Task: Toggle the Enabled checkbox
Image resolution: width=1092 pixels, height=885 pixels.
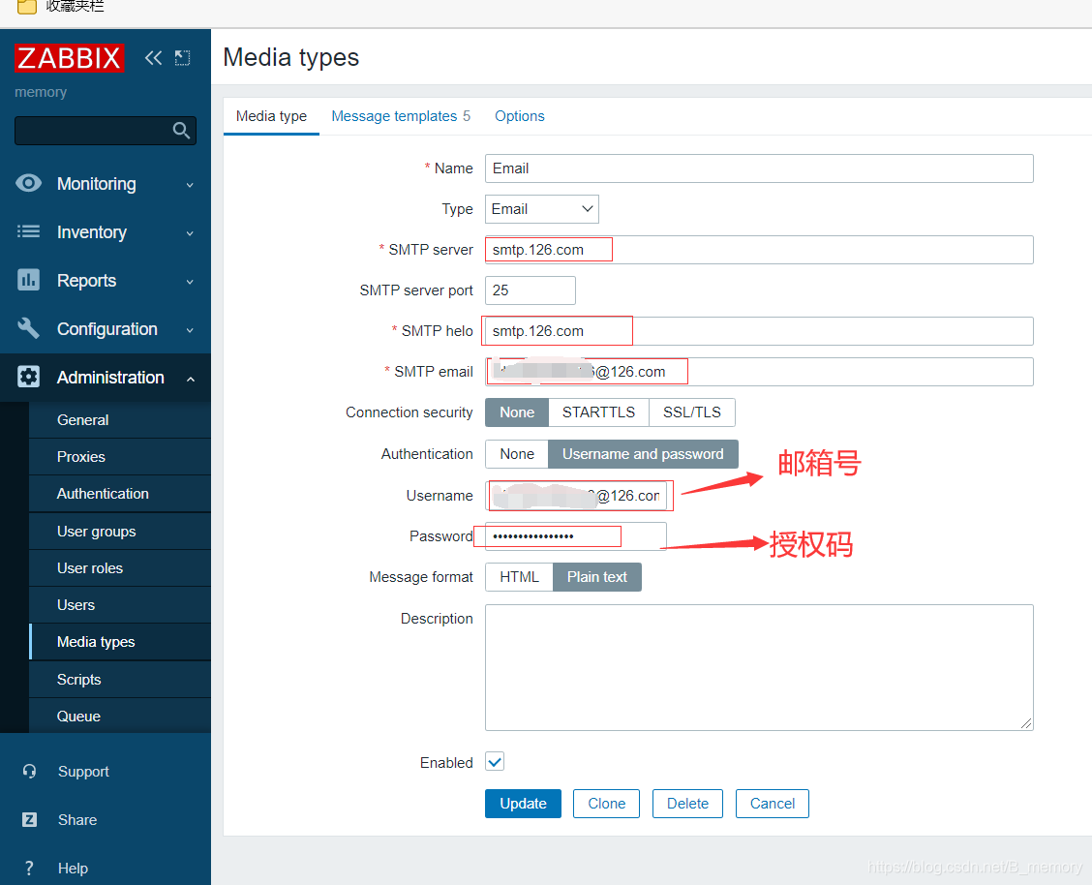Action: [495, 761]
